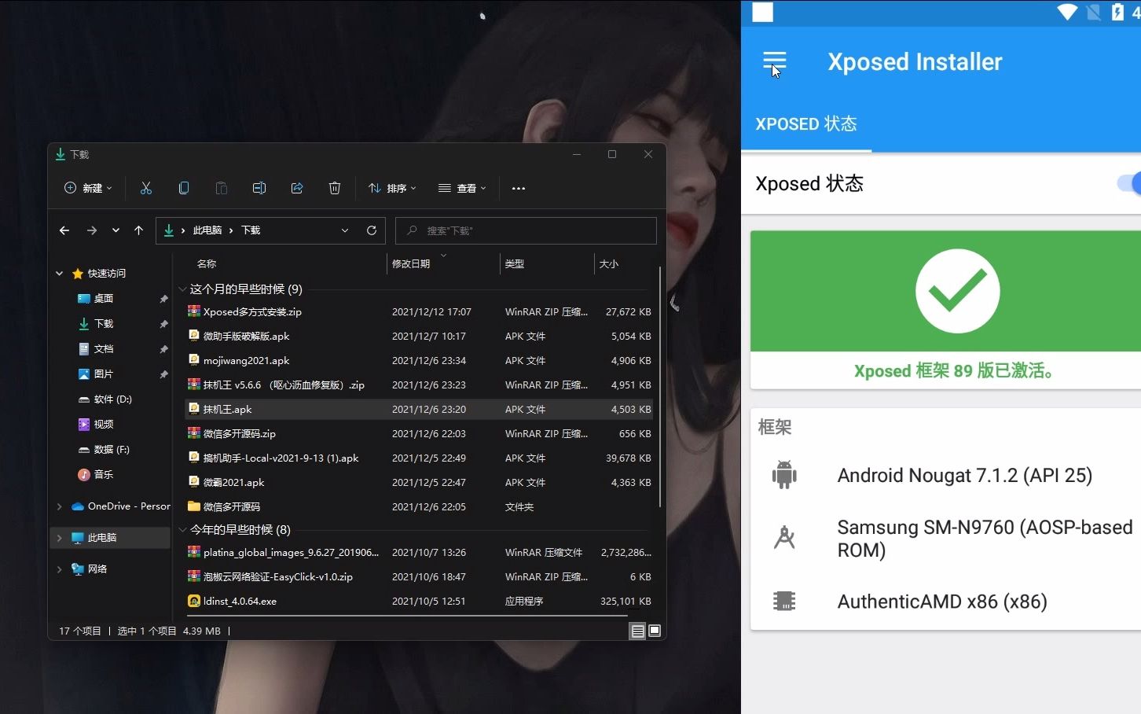The image size is (1141, 714).
Task: Click the file list horizontal scrollbar
Action: [408, 616]
